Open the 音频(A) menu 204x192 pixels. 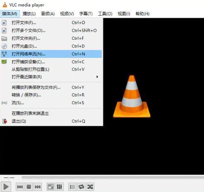click(48, 14)
